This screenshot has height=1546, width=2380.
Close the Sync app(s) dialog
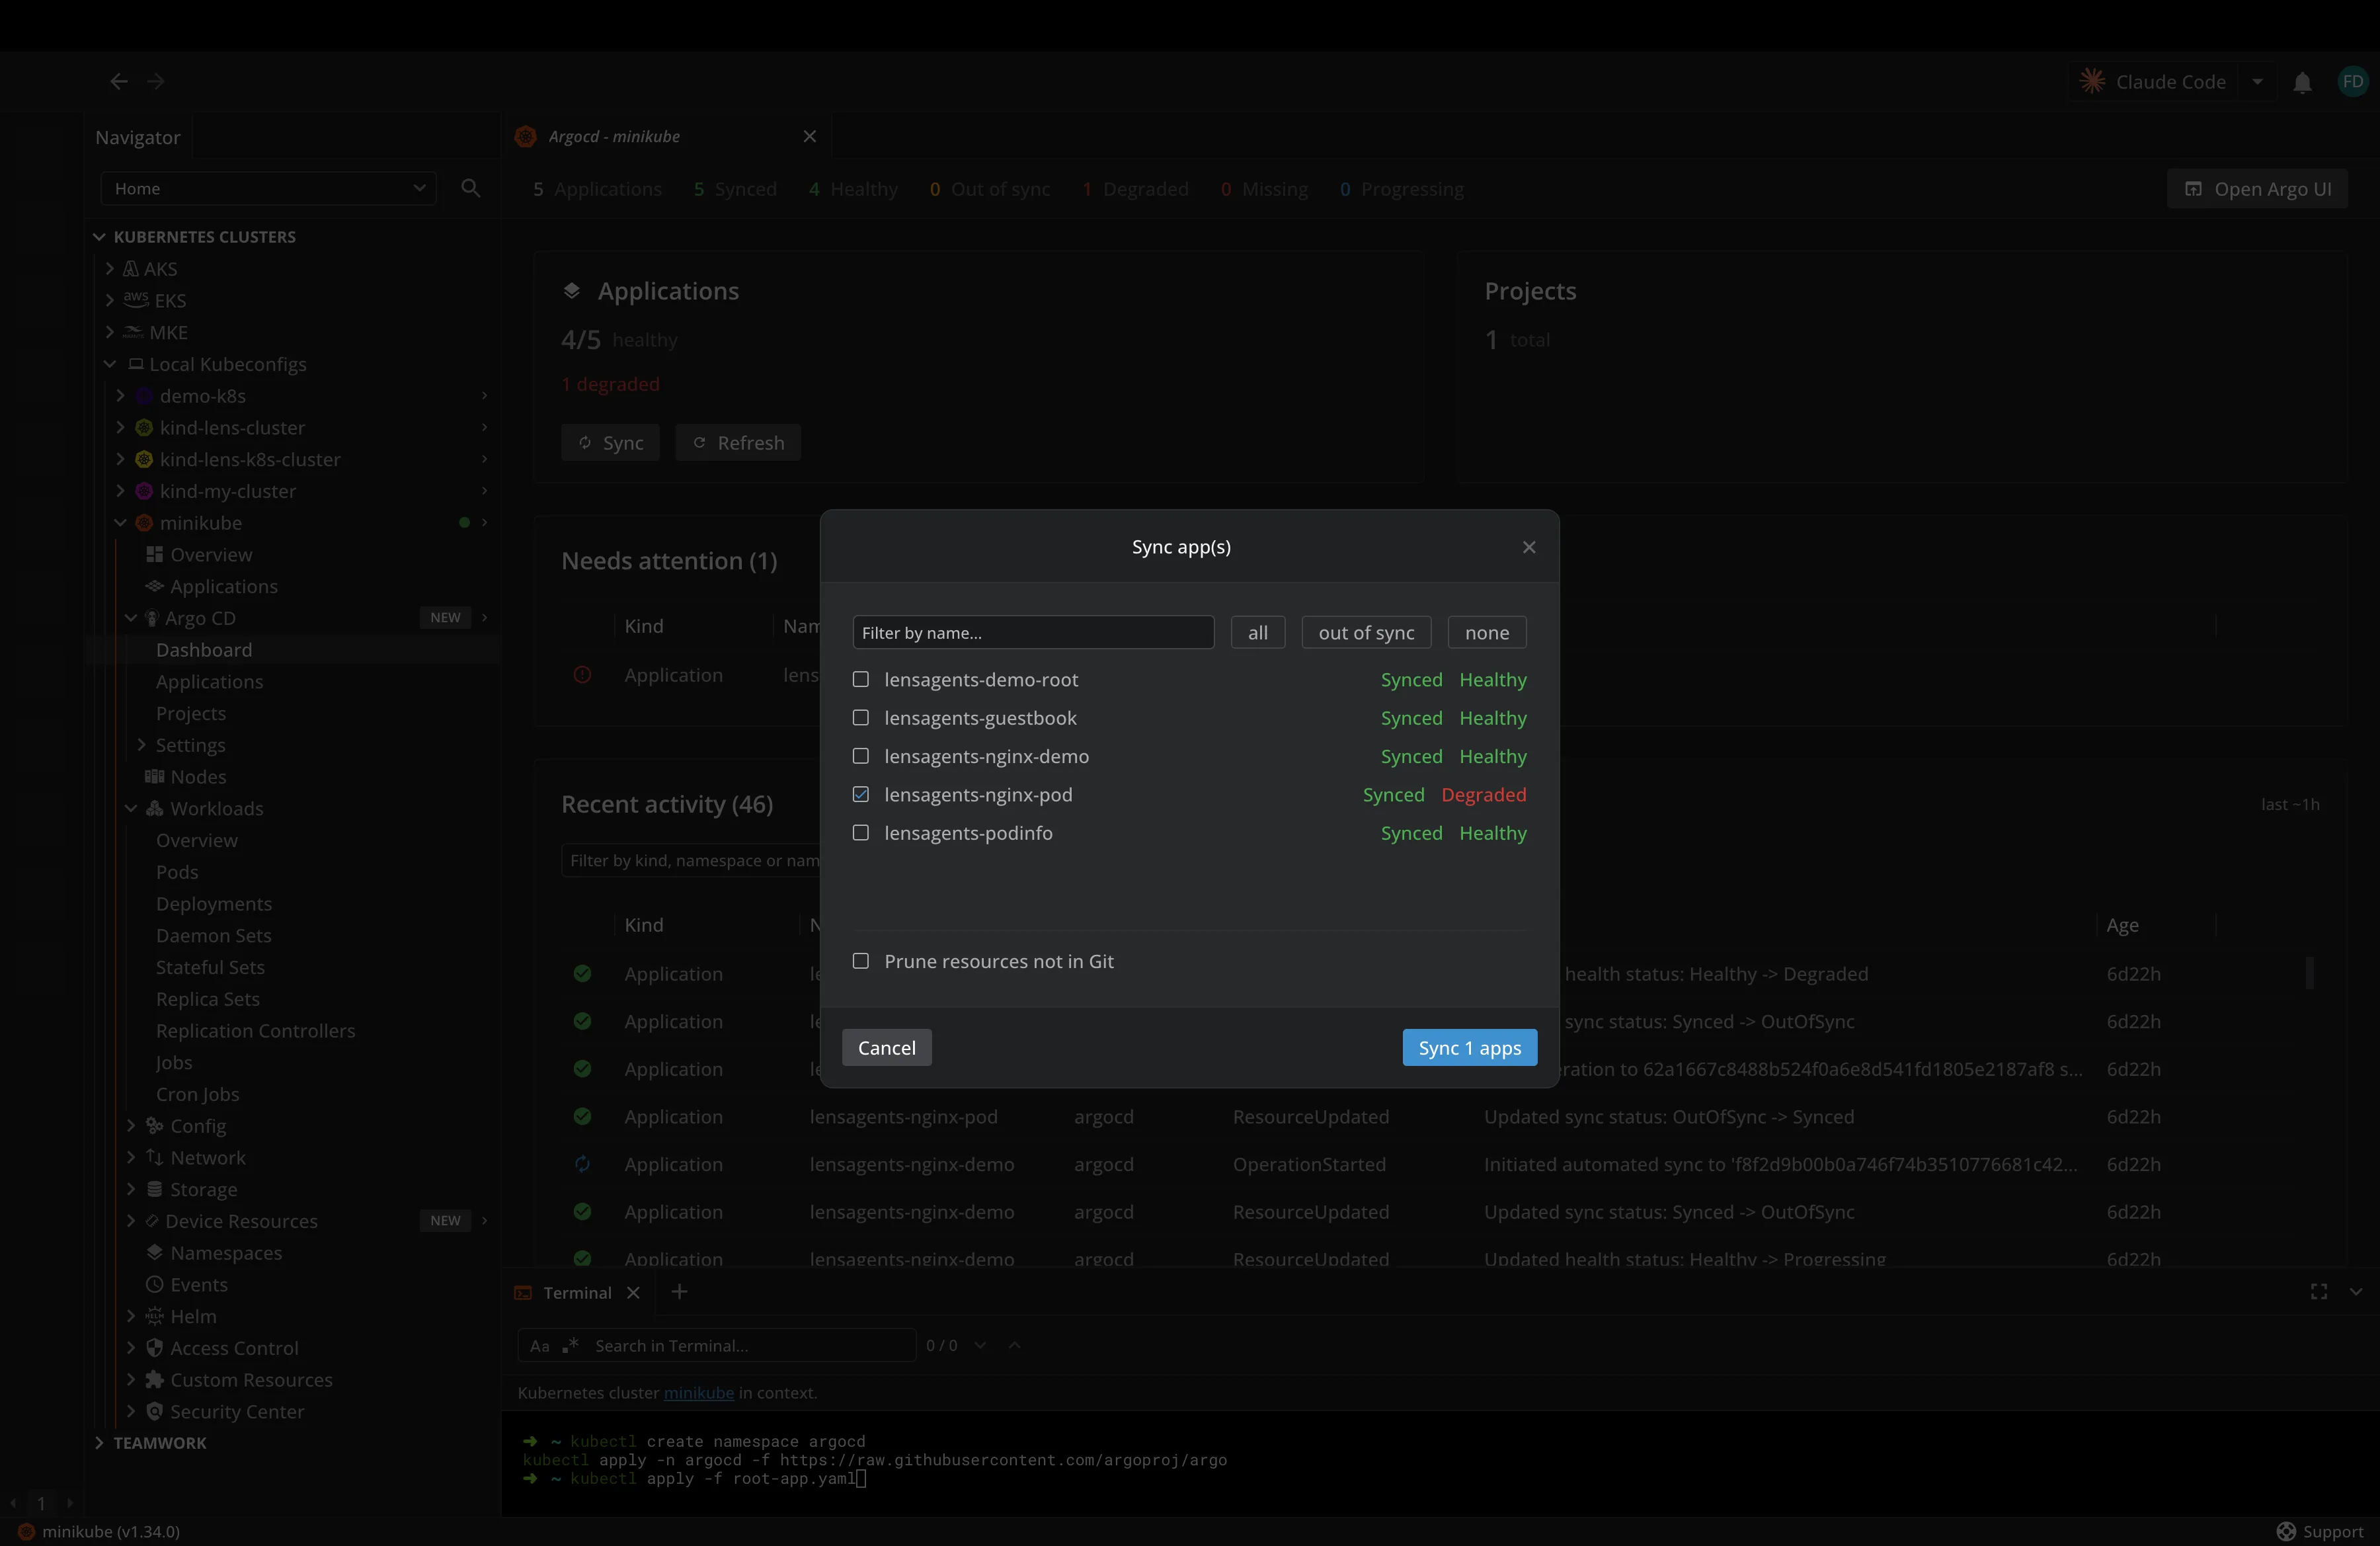(x=1529, y=547)
